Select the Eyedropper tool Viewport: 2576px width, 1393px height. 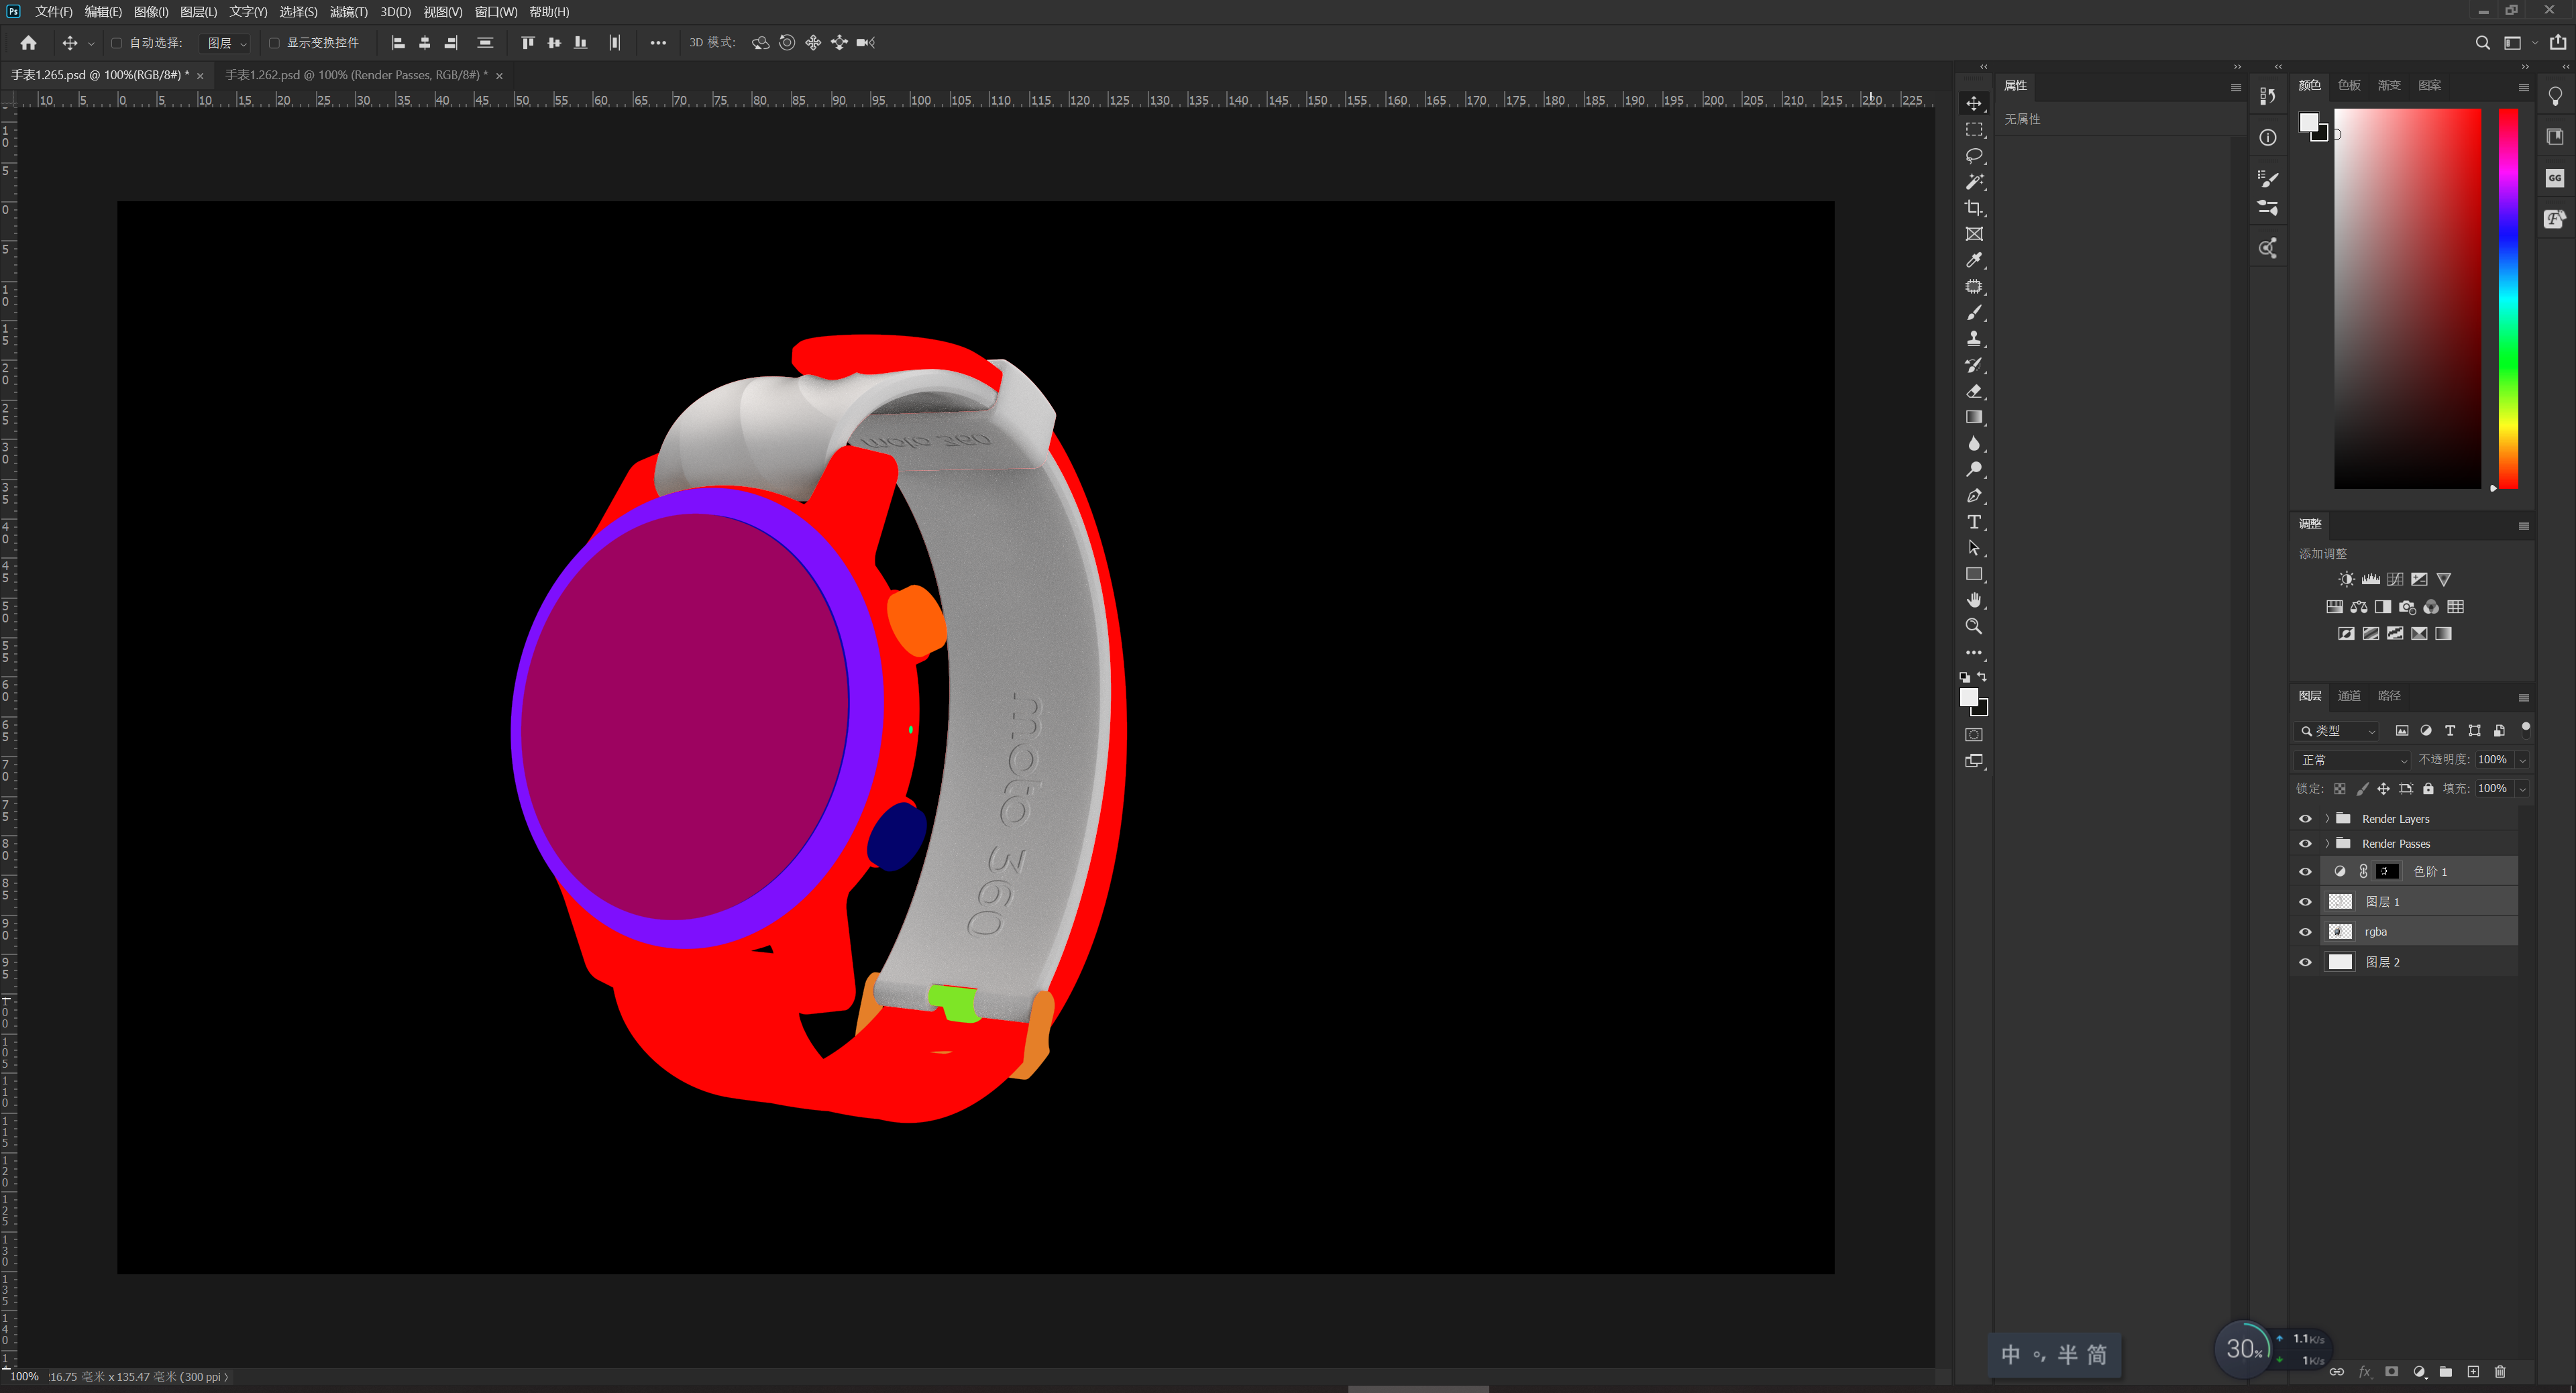(1973, 260)
